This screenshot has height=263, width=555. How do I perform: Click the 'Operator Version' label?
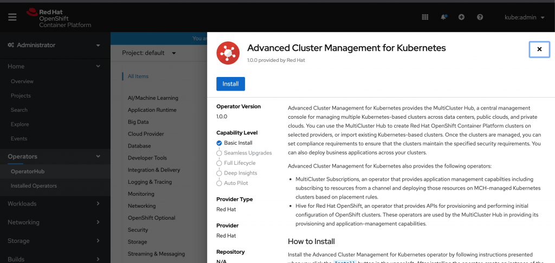pos(238,106)
